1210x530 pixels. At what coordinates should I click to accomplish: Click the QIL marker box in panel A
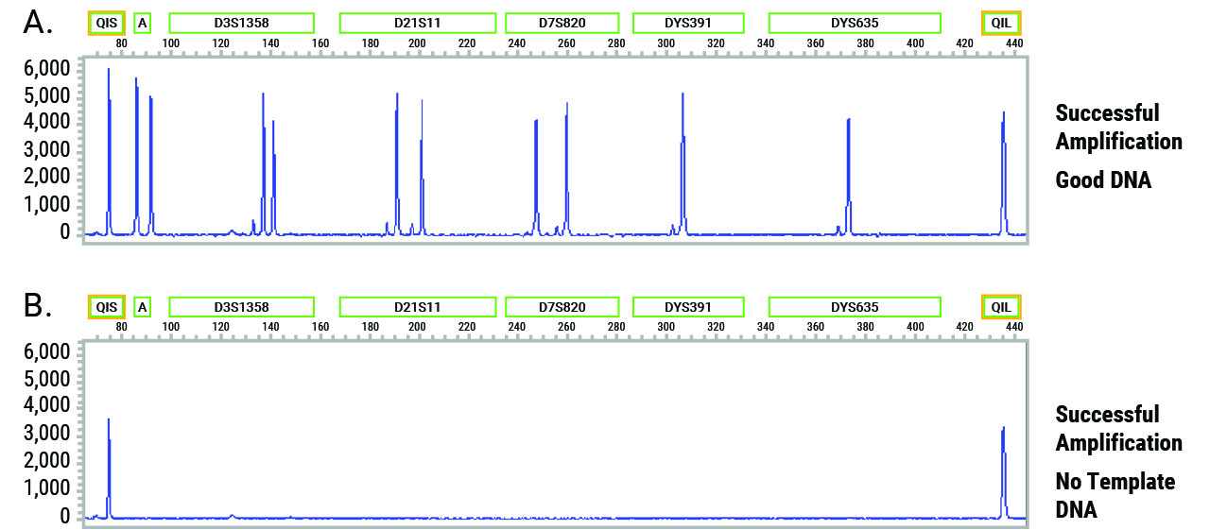[x=1001, y=23]
